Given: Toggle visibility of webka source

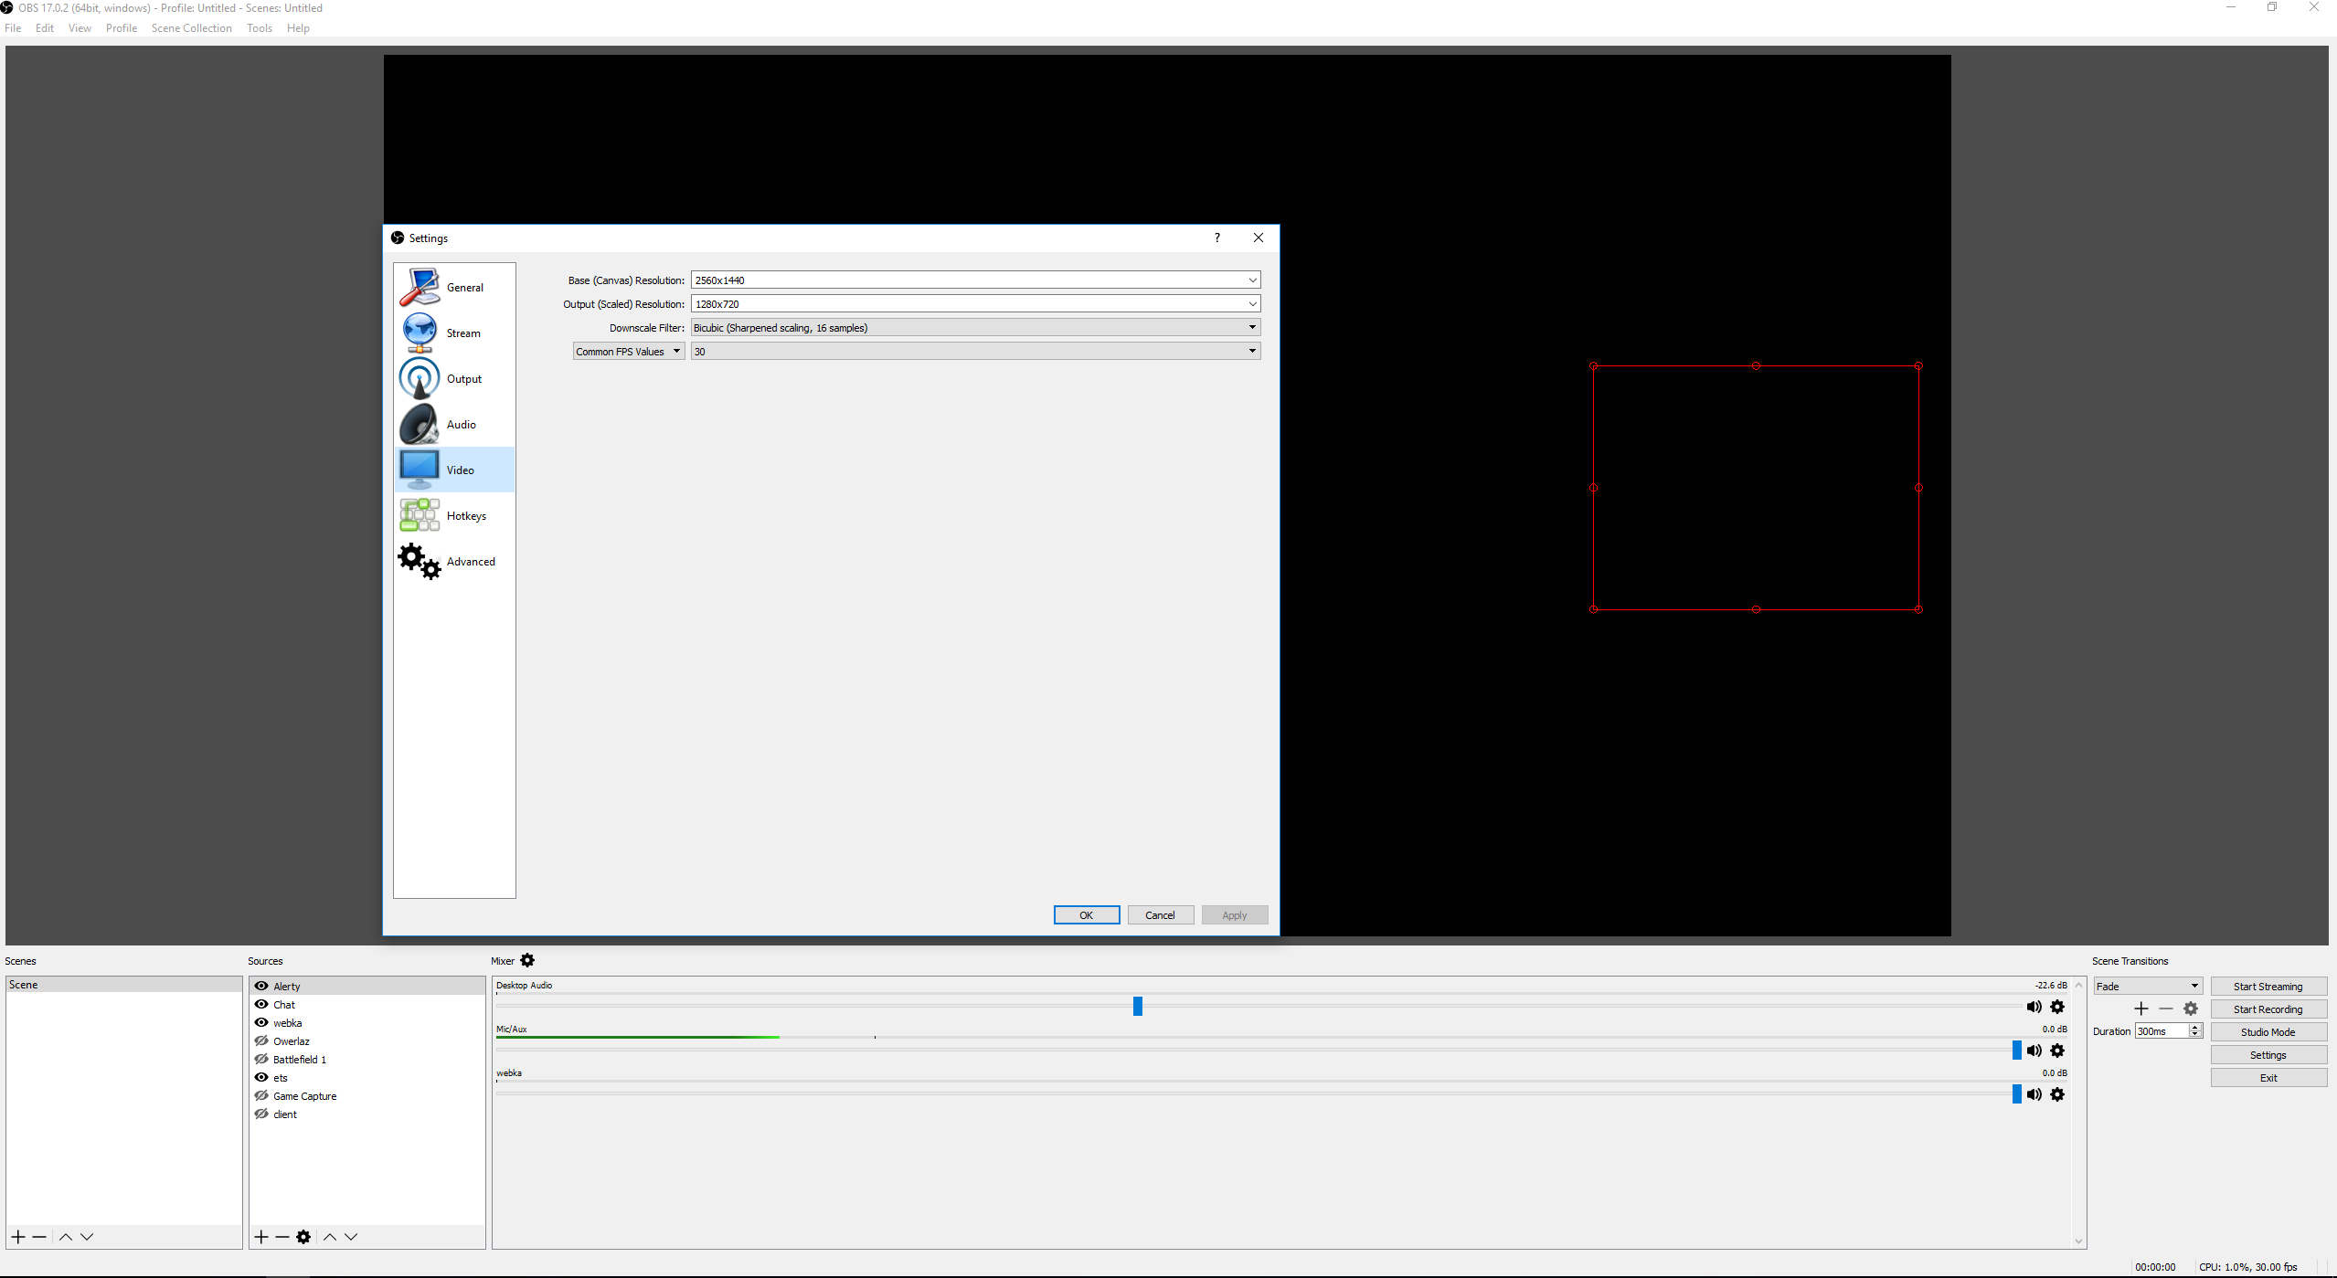Looking at the screenshot, I should point(261,1022).
